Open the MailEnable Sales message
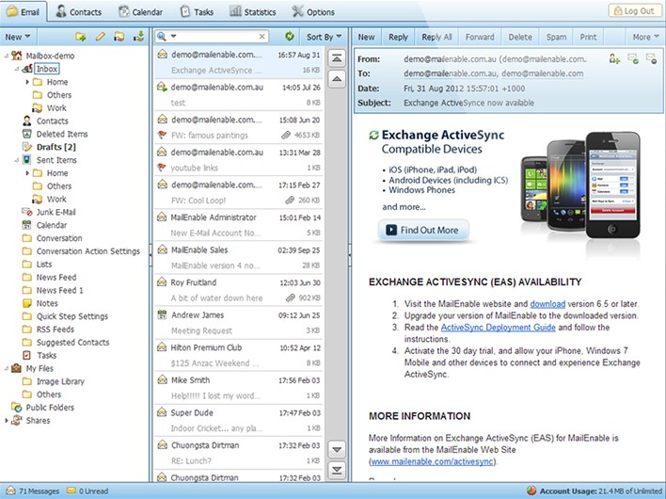 238,258
